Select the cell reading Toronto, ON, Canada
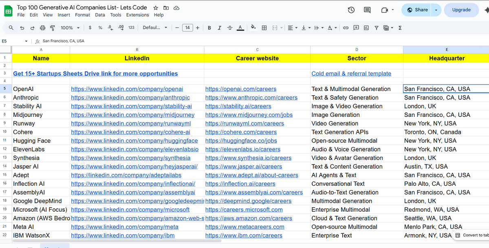Image resolution: width=489 pixels, height=248 pixels. [446, 132]
